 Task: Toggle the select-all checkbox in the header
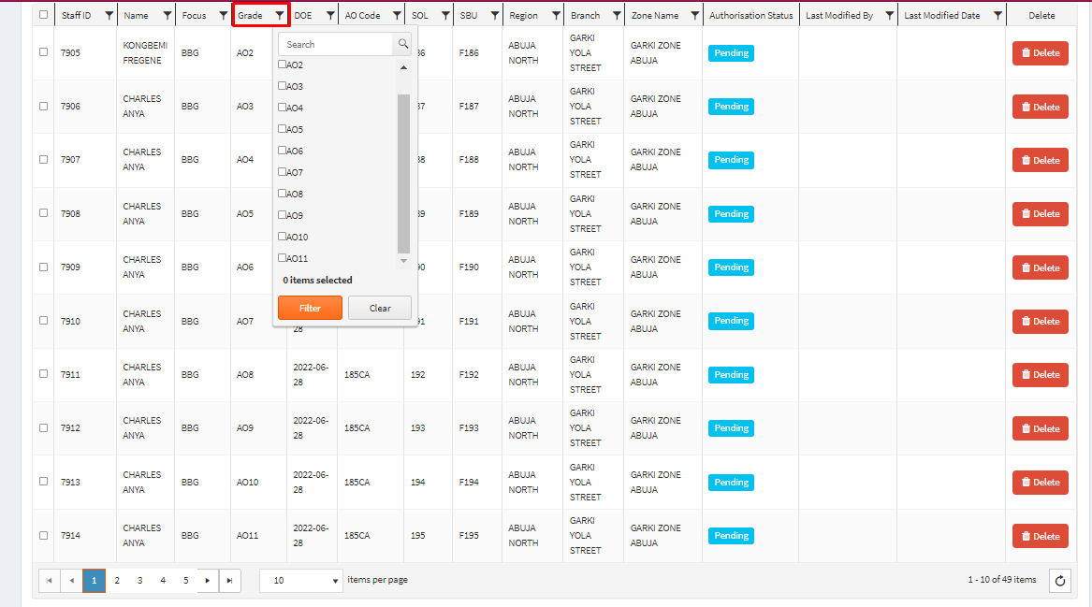(x=42, y=15)
